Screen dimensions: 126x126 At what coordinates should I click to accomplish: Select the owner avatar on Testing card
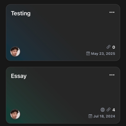(15, 52)
